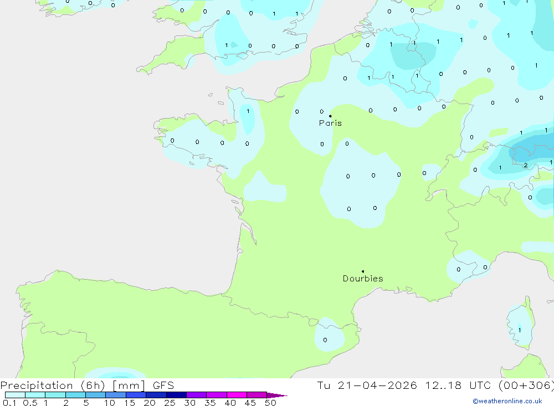This screenshot has height=406, width=554.
Task: Click the 35–40 mm legend swatch
Action: (x=217, y=395)
